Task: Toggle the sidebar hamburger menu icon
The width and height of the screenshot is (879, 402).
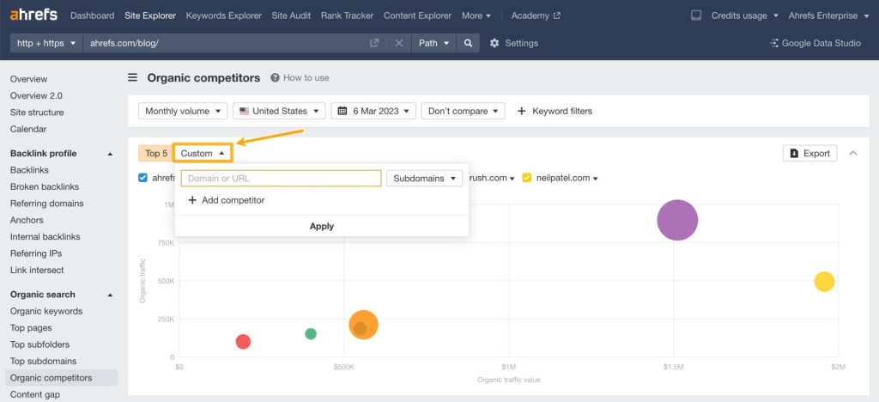Action: (x=132, y=77)
